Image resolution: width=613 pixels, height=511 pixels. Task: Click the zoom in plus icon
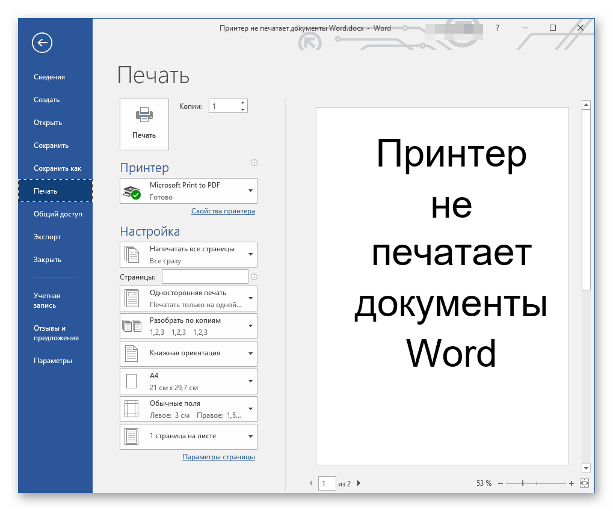571,484
